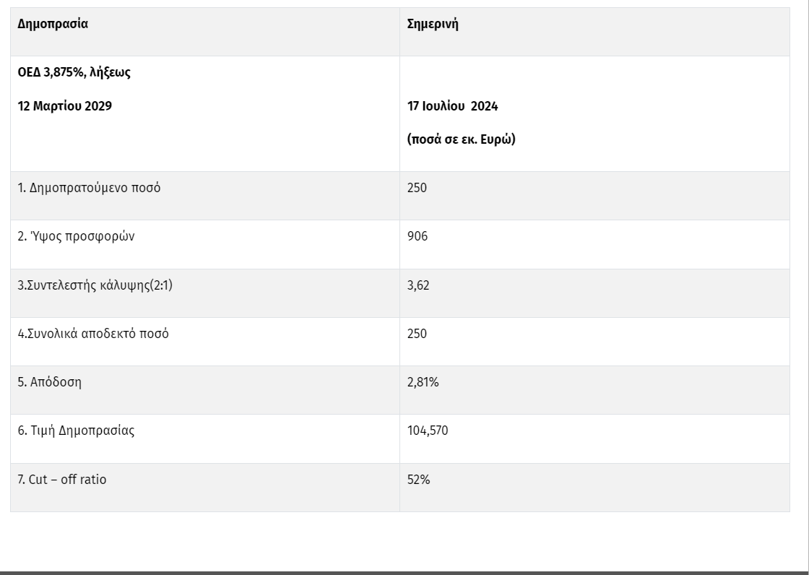
Task: Click the 906 offers value
Action: [x=418, y=236]
